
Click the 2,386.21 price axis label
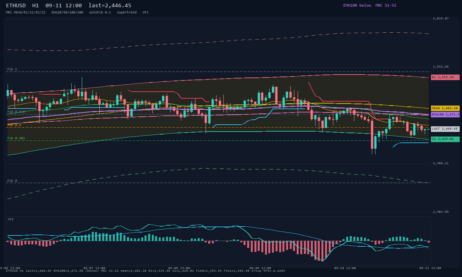click(441, 163)
